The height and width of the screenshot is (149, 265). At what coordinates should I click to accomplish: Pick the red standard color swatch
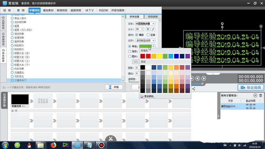[148, 56]
